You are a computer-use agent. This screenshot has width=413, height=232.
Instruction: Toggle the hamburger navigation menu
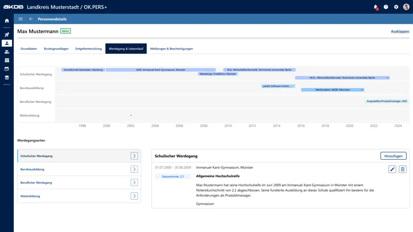(x=21, y=19)
